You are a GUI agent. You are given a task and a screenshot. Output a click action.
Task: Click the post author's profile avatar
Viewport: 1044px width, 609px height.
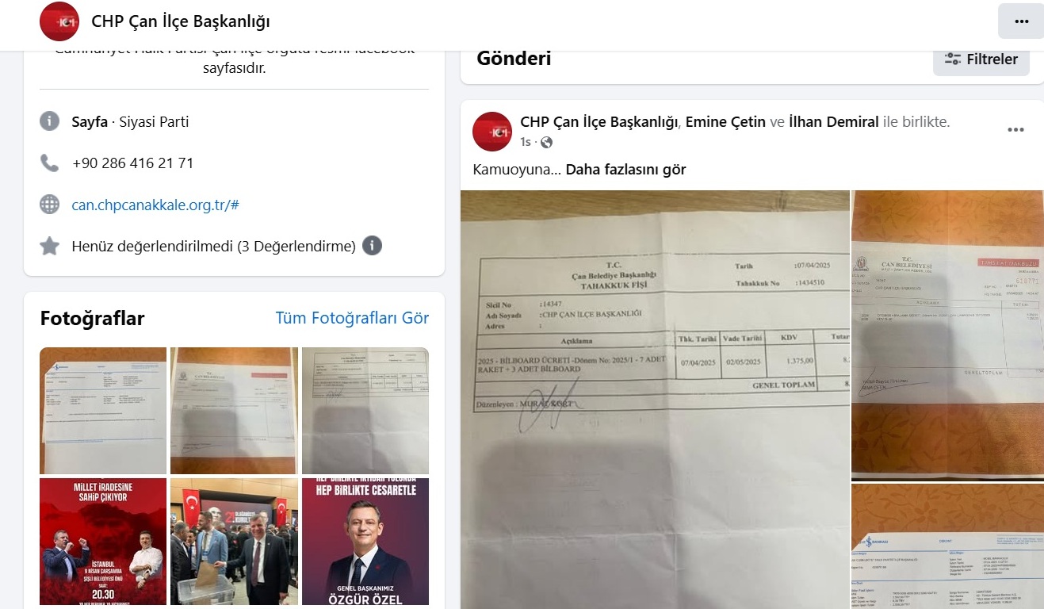[492, 132]
